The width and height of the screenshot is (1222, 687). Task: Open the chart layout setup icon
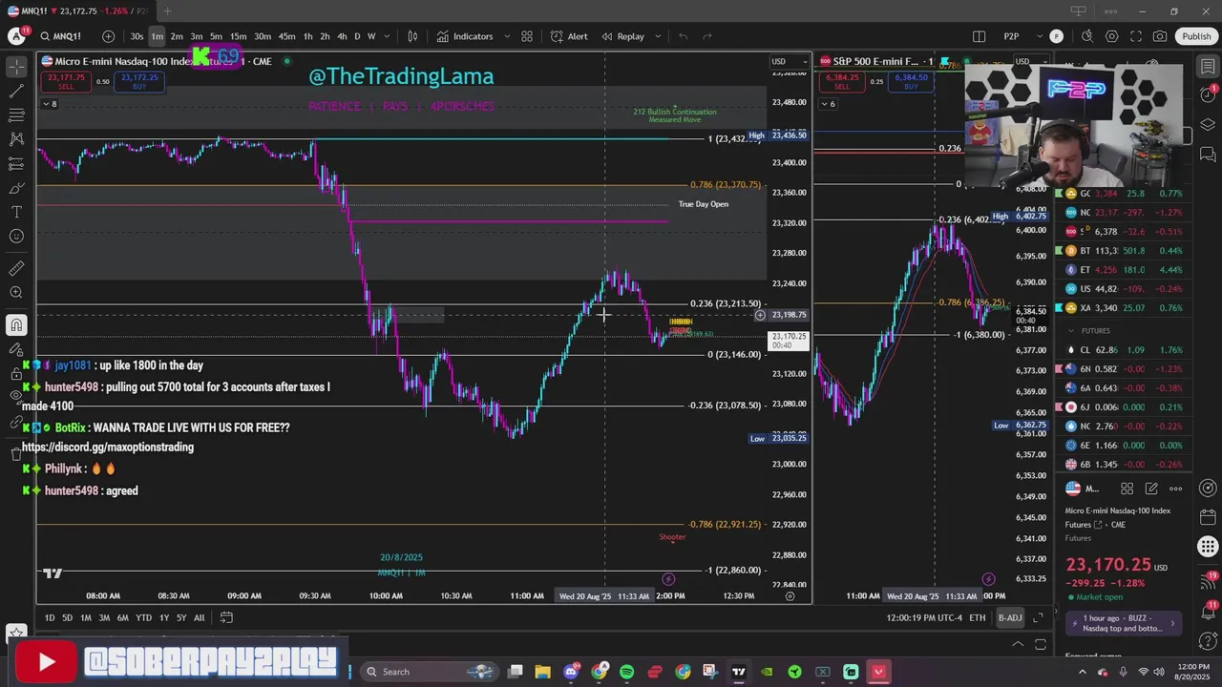pos(979,36)
